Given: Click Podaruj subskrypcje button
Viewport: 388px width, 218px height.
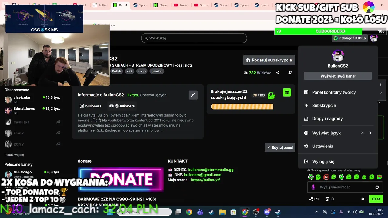Looking at the screenshot, I should pyautogui.click(x=269, y=60).
